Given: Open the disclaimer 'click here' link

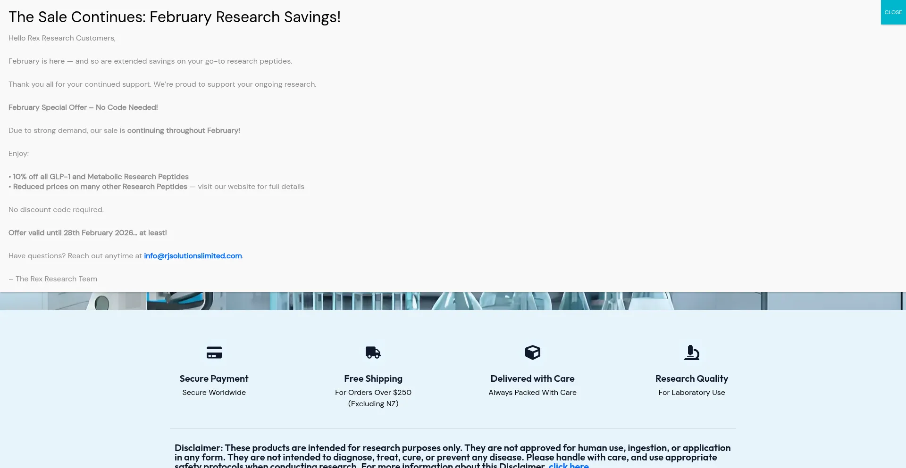Looking at the screenshot, I should coord(569,465).
